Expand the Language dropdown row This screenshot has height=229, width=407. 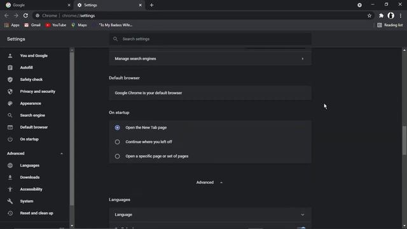click(x=210, y=215)
